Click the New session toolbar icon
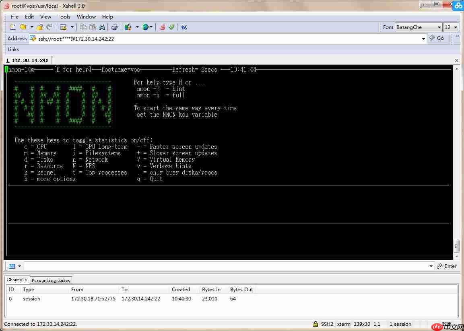 pyautogui.click(x=12, y=27)
